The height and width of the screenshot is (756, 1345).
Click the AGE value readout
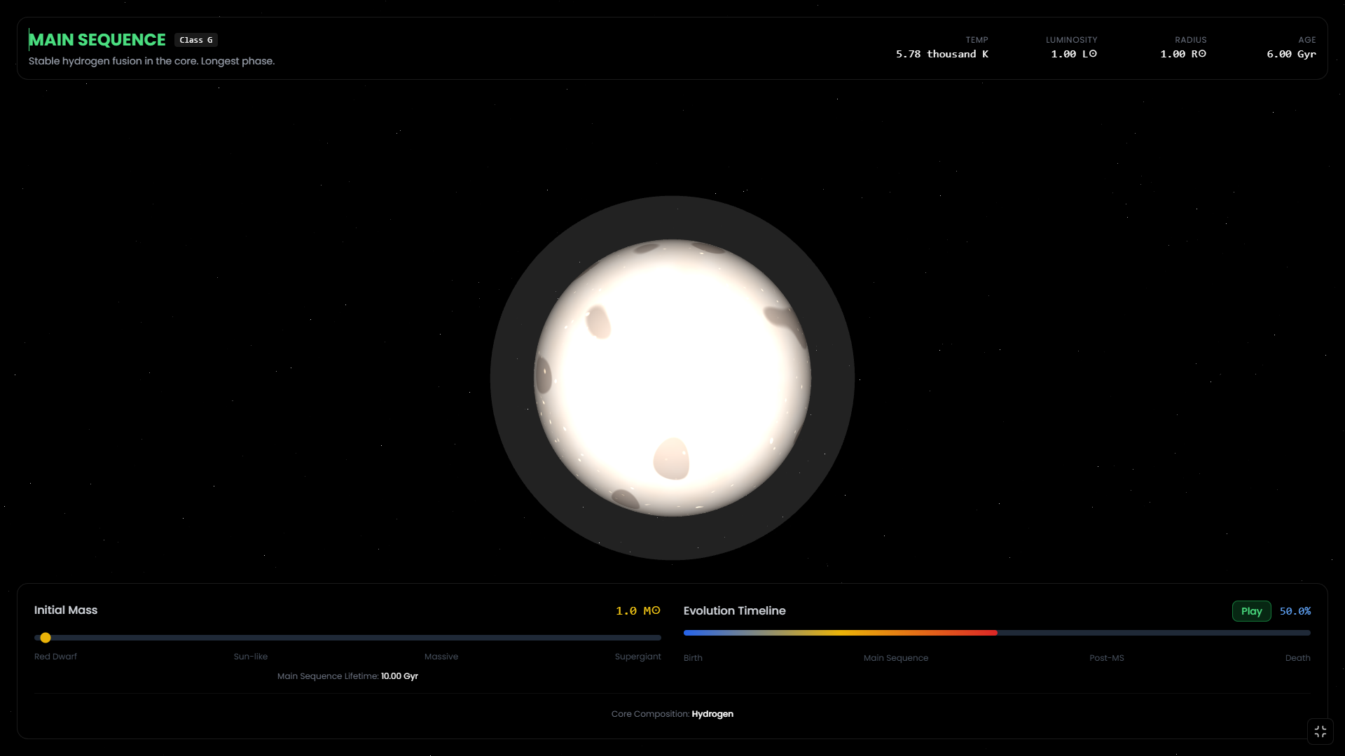click(1290, 54)
